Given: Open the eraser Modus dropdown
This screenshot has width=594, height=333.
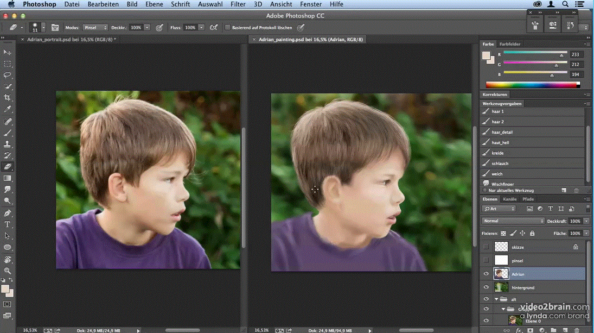Looking at the screenshot, I should point(95,28).
